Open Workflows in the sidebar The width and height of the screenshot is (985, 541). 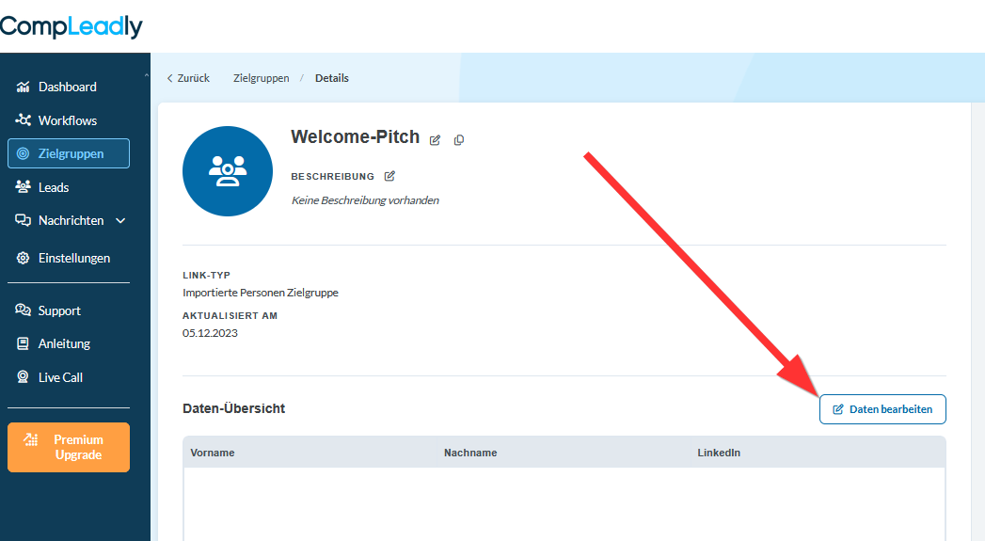click(68, 120)
